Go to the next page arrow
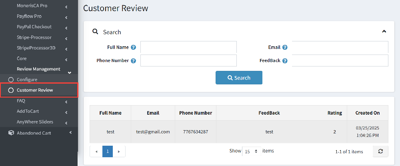The image size is (400, 166). click(x=119, y=152)
